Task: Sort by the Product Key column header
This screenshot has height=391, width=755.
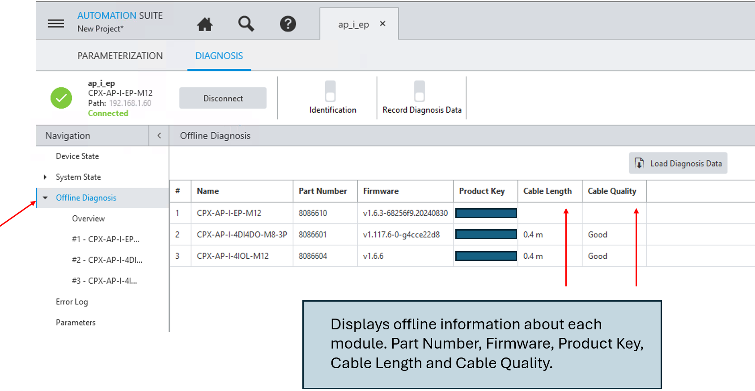Action: pyautogui.click(x=485, y=191)
